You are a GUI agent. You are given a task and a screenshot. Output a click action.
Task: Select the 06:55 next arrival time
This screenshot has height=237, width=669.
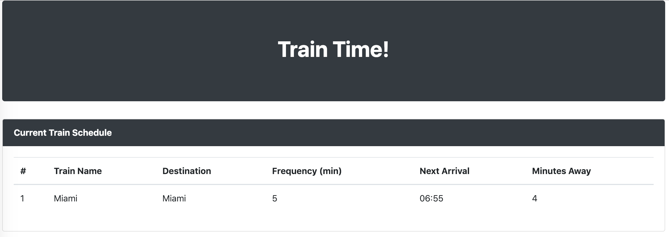432,198
